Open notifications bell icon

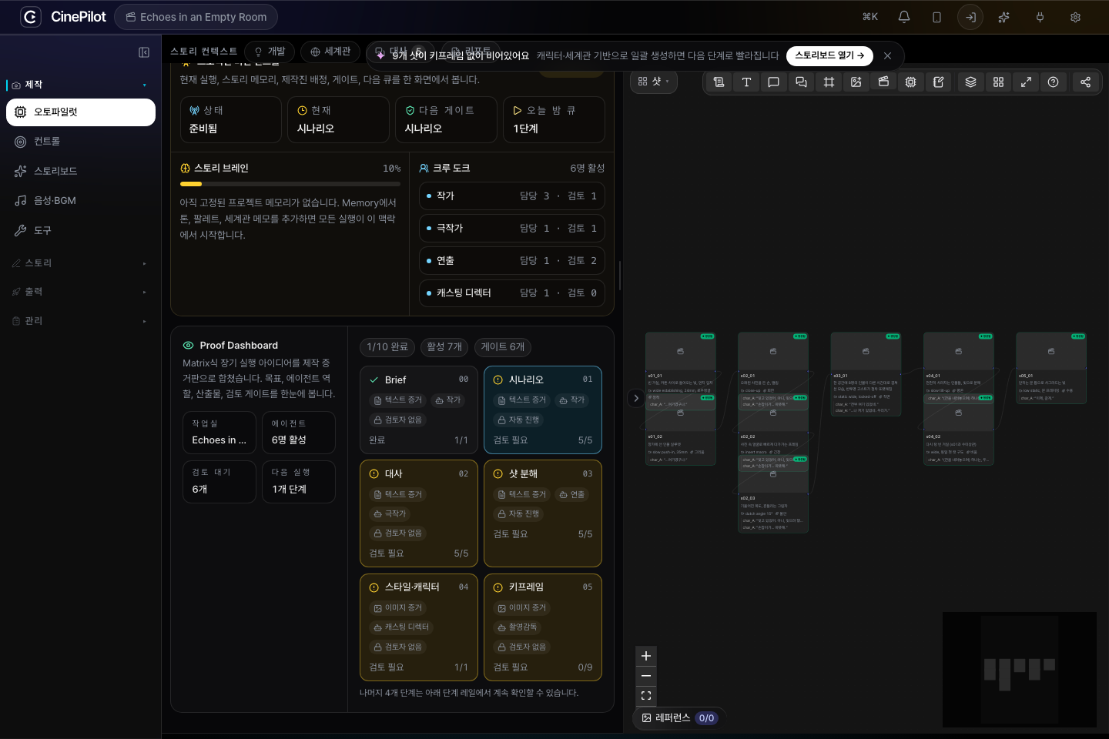(904, 17)
